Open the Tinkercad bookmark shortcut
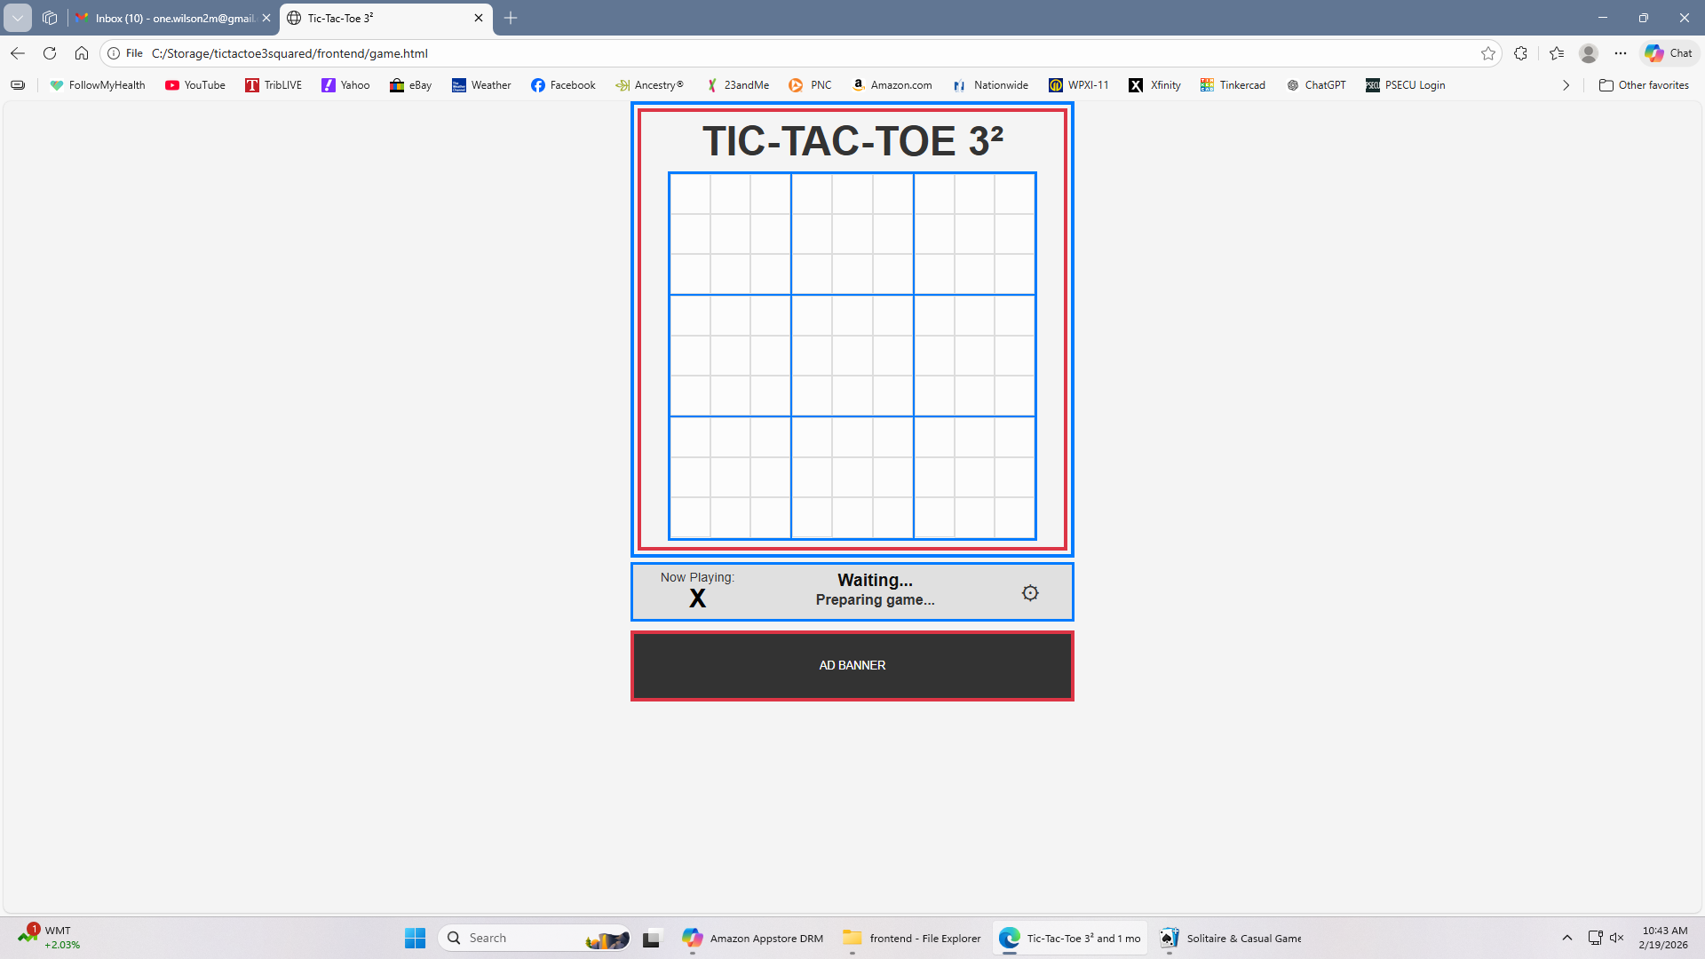 point(1233,84)
